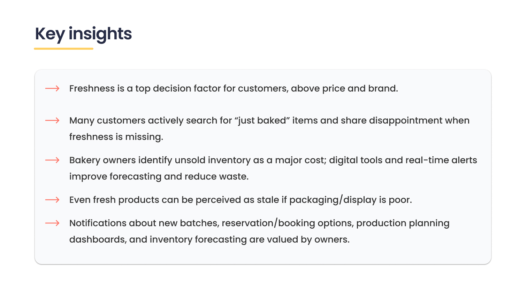Click the line "improve forecasting and reduce waste."
The width and height of the screenshot is (527, 285).
point(159,176)
